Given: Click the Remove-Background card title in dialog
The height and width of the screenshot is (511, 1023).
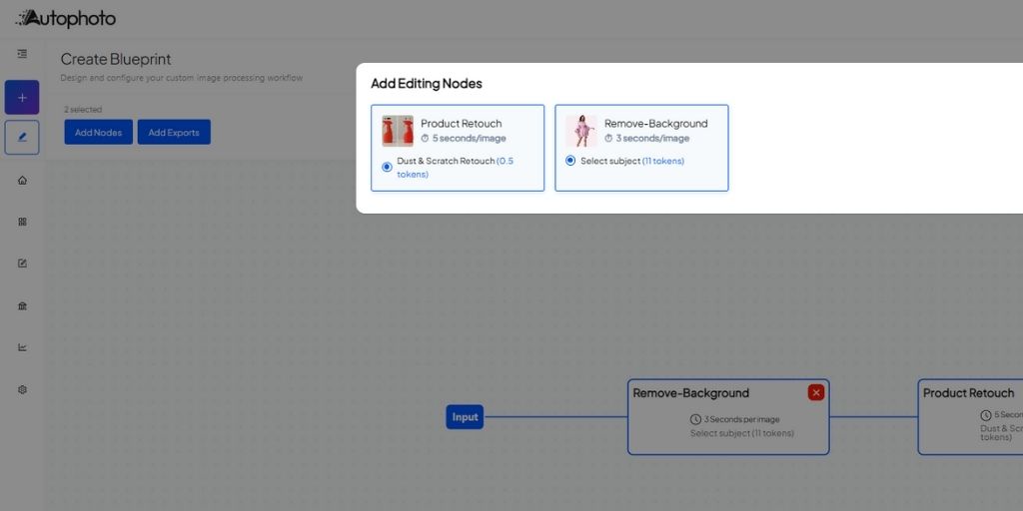Looking at the screenshot, I should point(655,123).
